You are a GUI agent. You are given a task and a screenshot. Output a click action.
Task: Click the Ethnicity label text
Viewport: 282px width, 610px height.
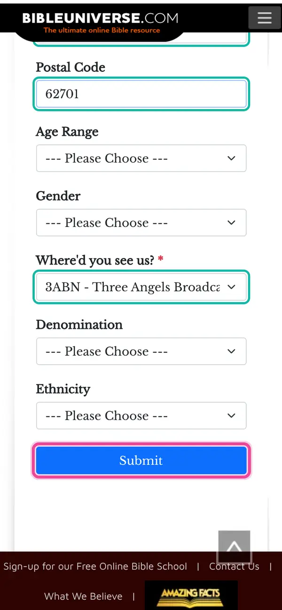click(63, 390)
